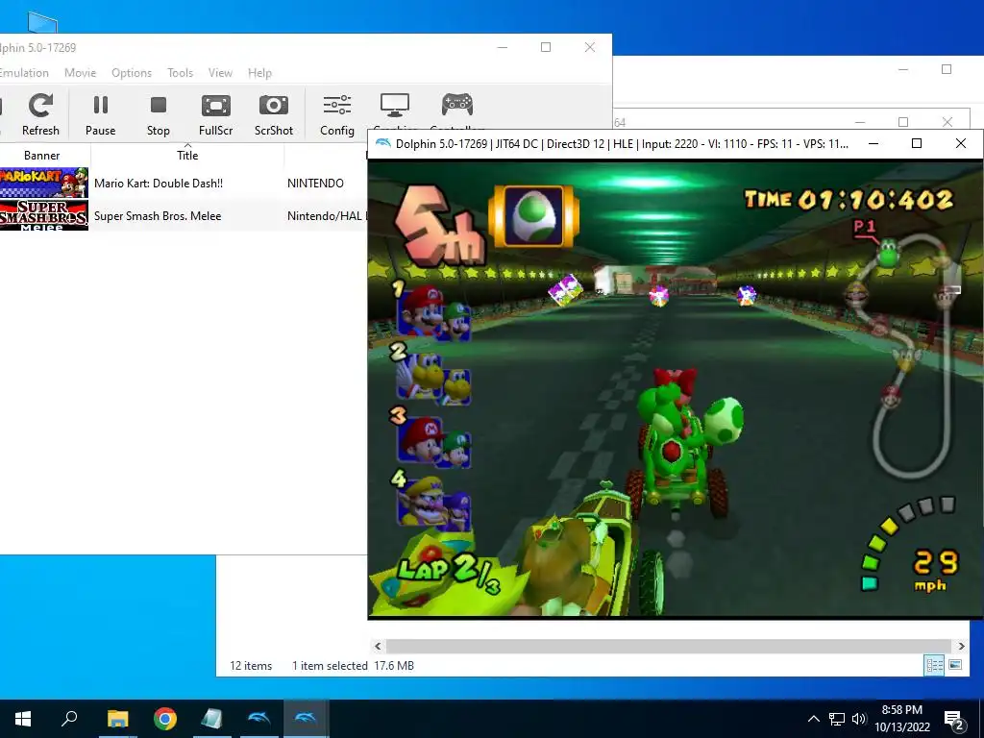Viewport: 984px width, 738px height.
Task: Click the File Explorer horizontal scrollbar track
Action: click(x=669, y=646)
